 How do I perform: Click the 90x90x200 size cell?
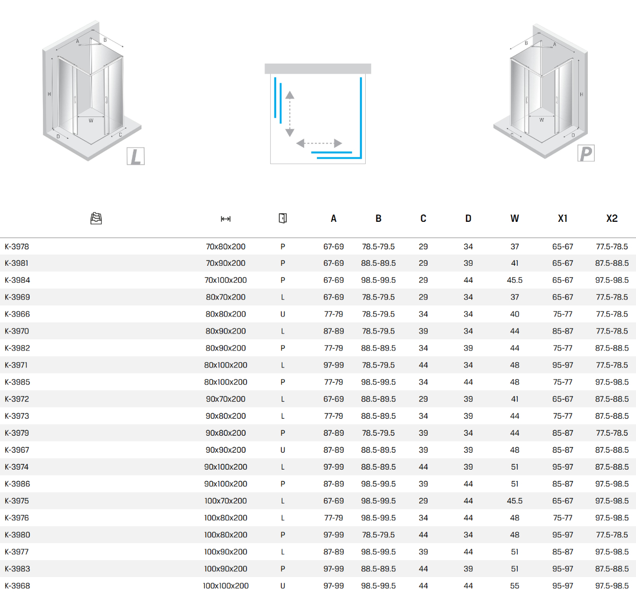click(226, 450)
